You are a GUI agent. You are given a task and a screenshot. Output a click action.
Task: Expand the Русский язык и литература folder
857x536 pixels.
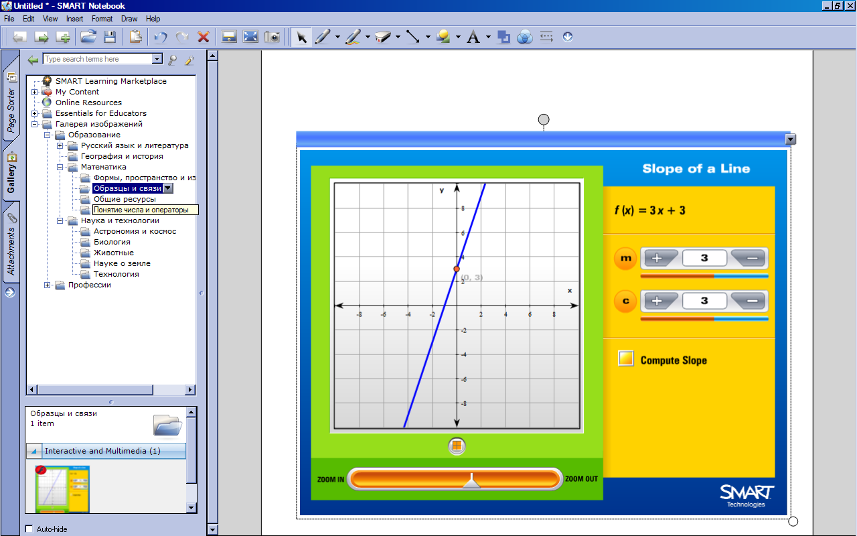(60, 145)
